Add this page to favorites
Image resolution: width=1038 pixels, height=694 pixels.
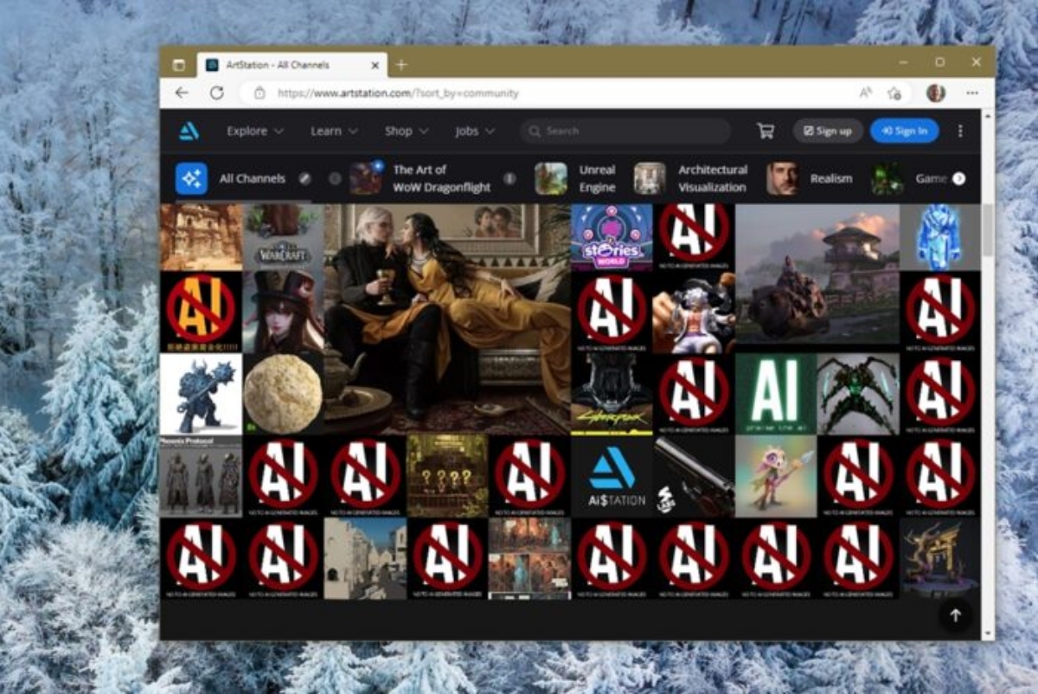[x=895, y=93]
